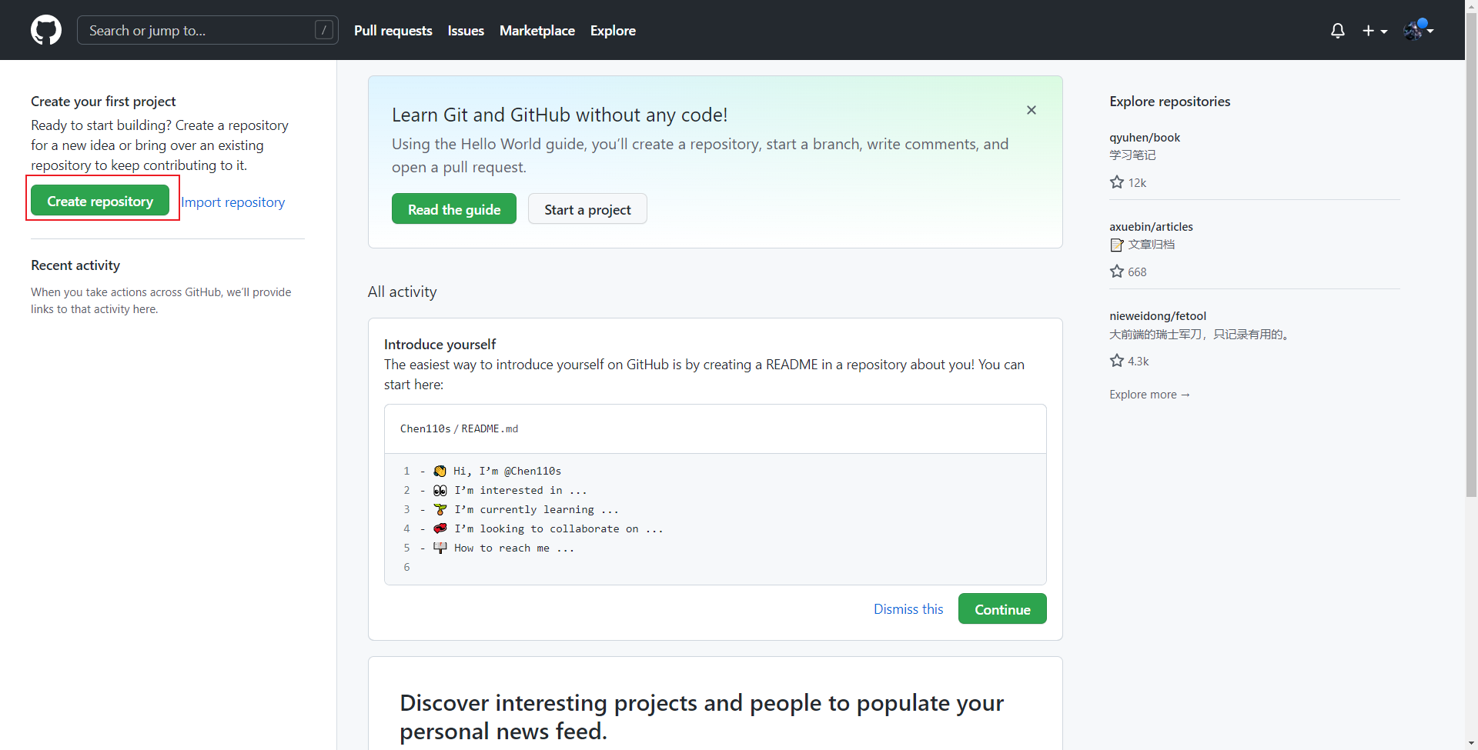1478x750 pixels.
Task: Focus the Search or jump to field
Action: 208,30
